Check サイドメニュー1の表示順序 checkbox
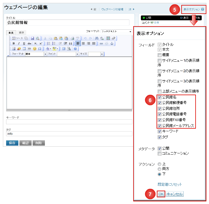 click(159, 61)
